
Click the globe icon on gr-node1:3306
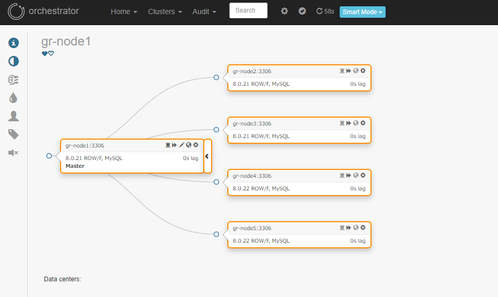coord(189,145)
